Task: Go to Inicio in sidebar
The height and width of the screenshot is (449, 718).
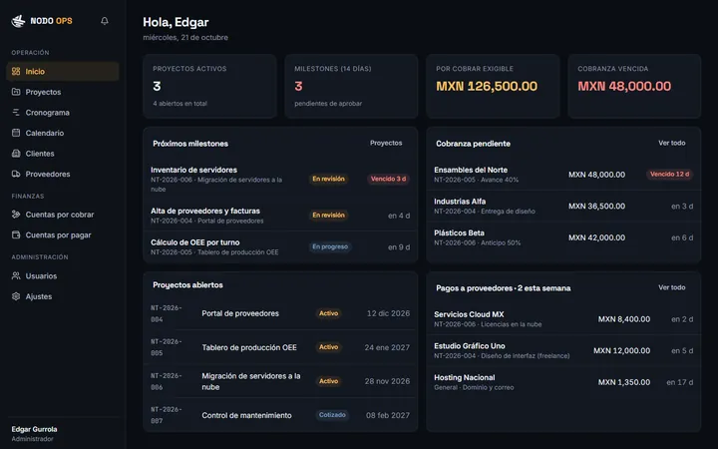Action: [x=63, y=72]
